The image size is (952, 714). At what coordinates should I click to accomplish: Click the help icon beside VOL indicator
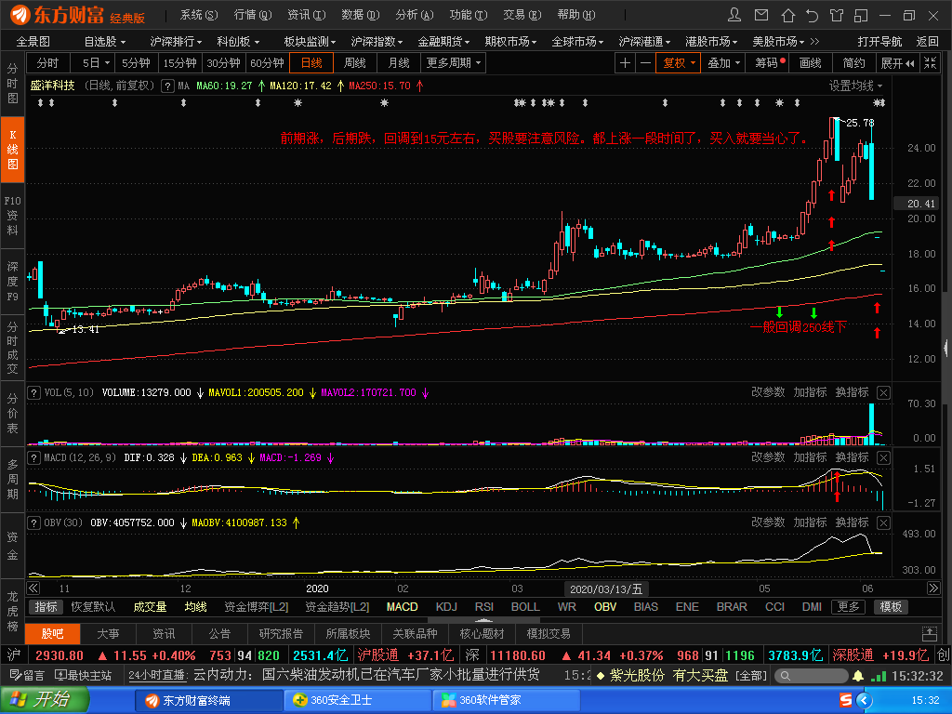tap(34, 392)
